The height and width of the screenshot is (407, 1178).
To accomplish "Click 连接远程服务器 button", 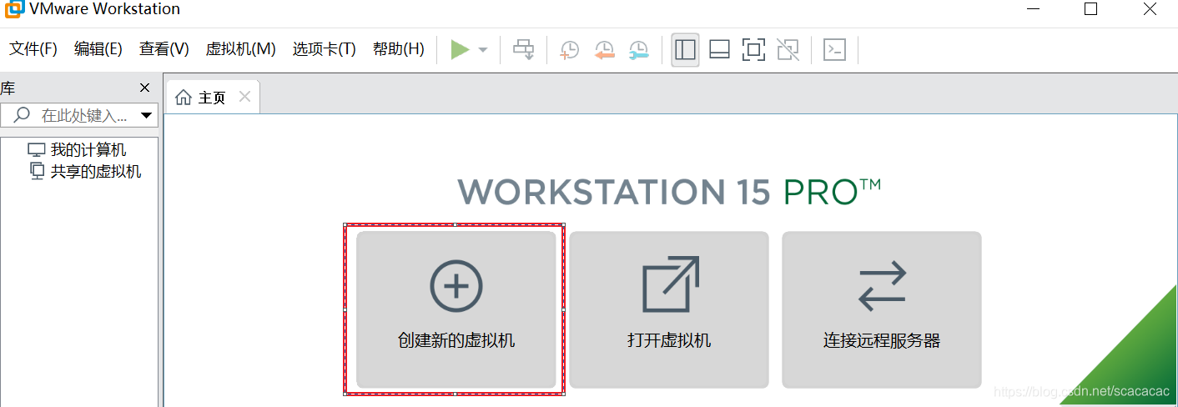I will pyautogui.click(x=881, y=309).
